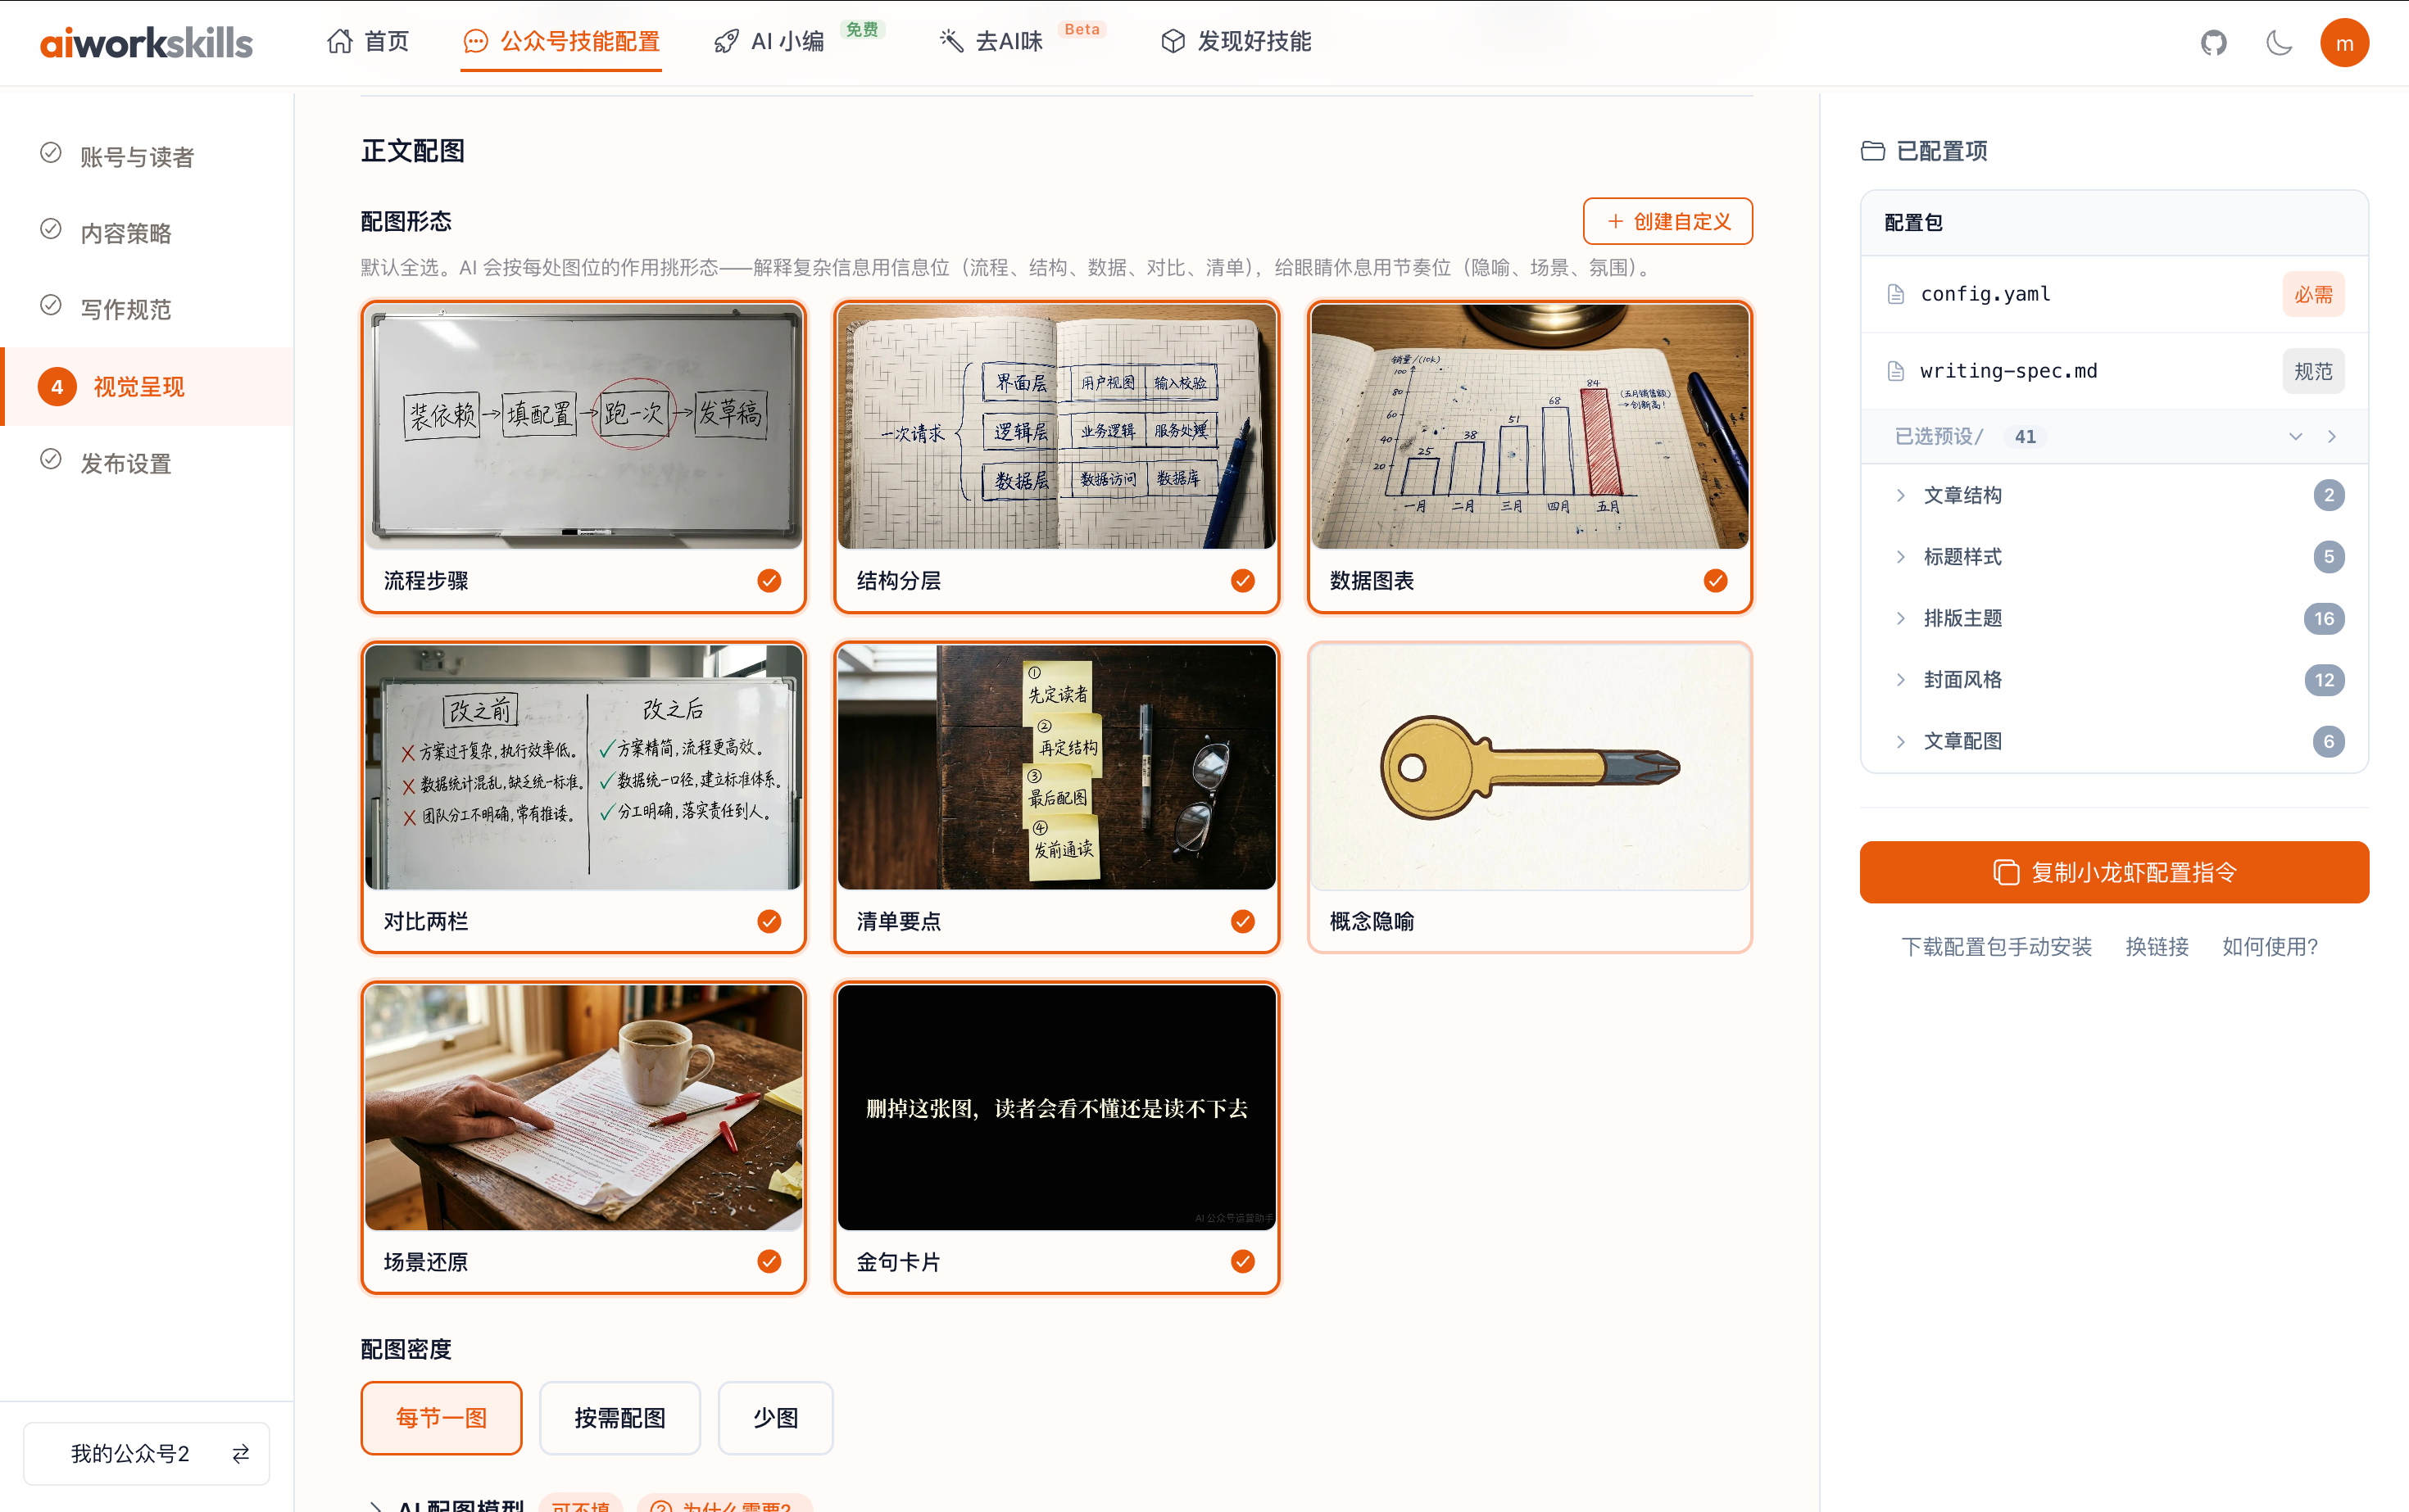Uncheck the 对比两栏 card checkmark
The image size is (2409, 1512).
tap(769, 921)
